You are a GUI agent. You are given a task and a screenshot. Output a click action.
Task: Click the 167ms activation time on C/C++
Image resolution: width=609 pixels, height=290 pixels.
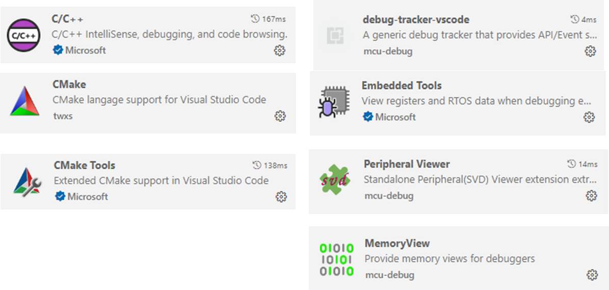coord(269,19)
